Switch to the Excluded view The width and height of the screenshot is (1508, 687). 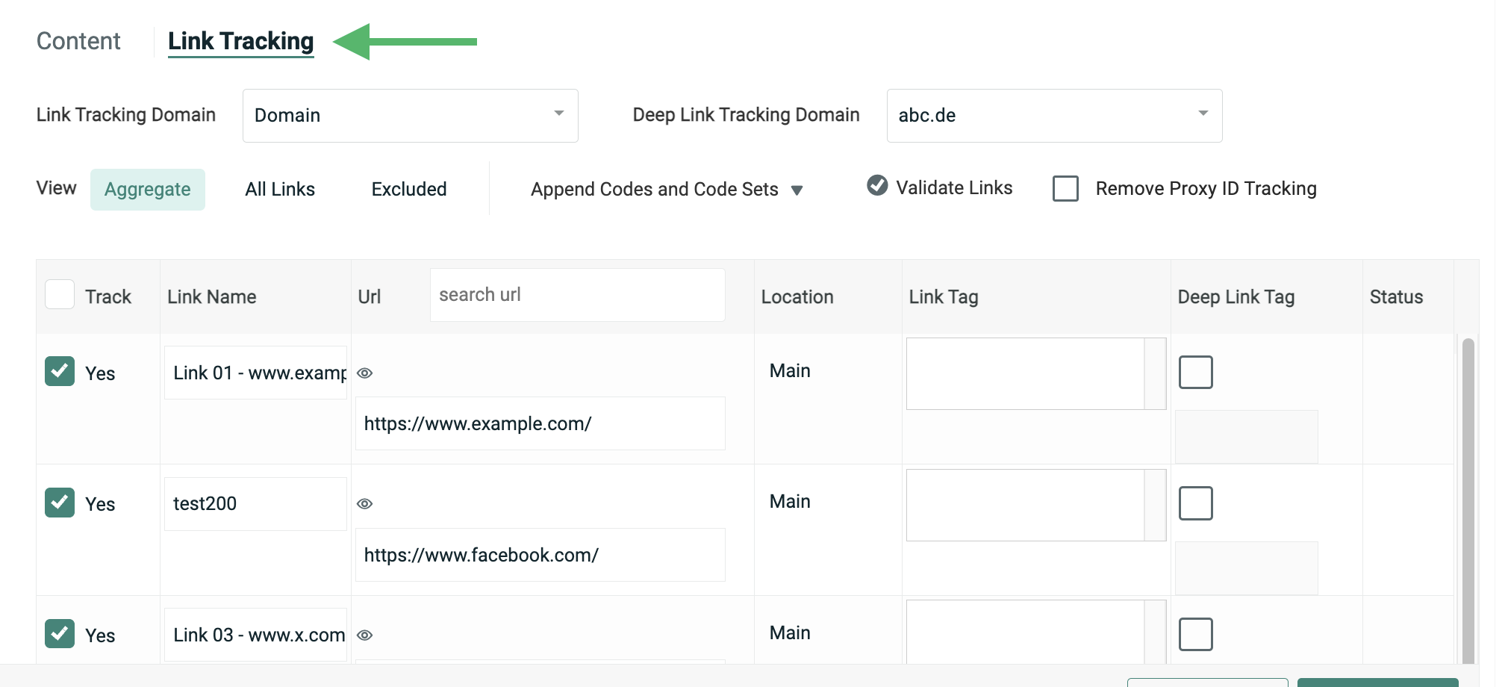[x=409, y=190]
